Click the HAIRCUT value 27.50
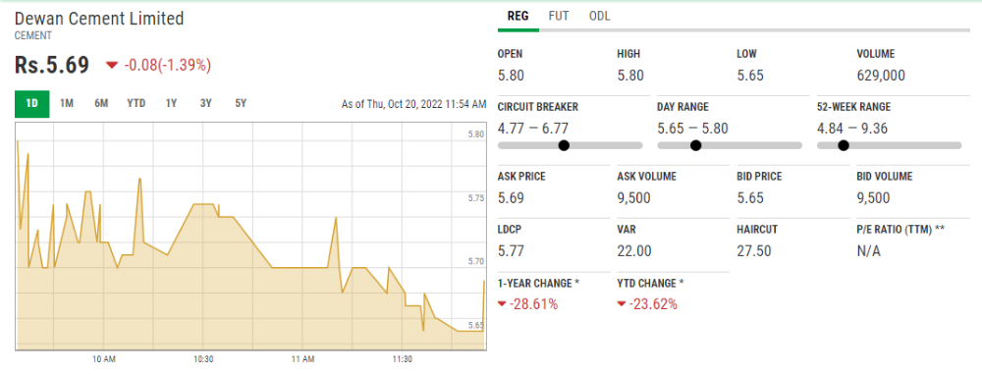 pyautogui.click(x=754, y=251)
